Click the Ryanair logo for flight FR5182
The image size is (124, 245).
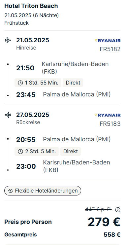point(108,41)
